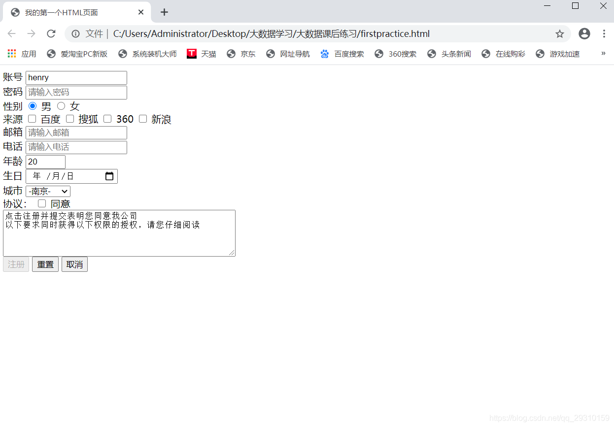Close the 我的第一个HTML页面 tab
Screen dimensions: 614x427
point(141,12)
